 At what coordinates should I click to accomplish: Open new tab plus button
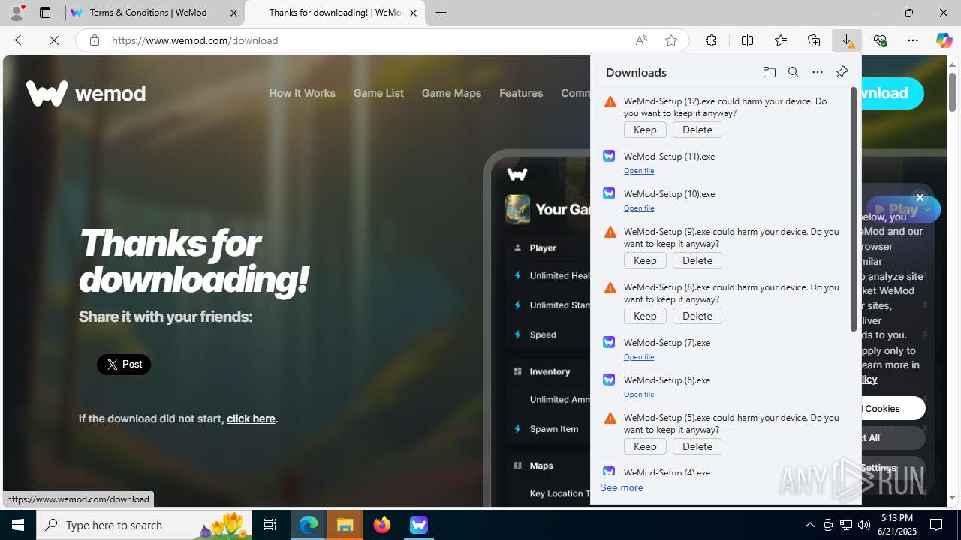441,13
